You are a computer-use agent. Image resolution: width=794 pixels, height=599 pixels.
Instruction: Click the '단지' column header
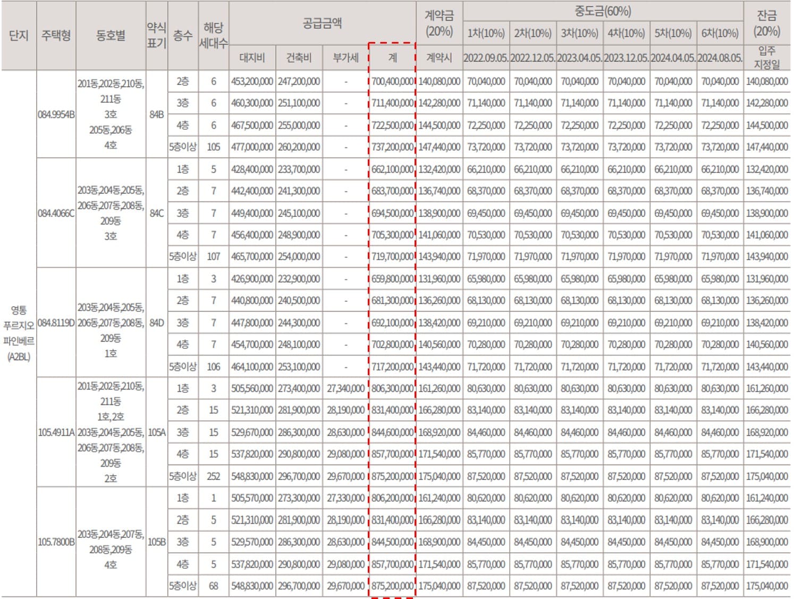pyautogui.click(x=19, y=36)
